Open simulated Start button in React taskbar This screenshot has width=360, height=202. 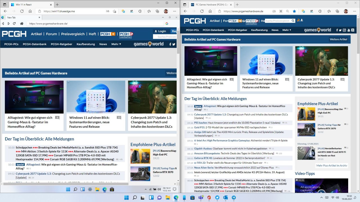pos(68,189)
